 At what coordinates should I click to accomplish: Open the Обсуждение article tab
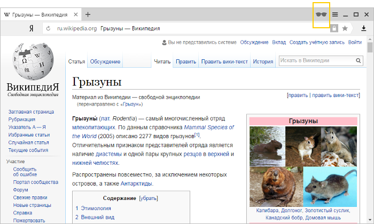tap(105, 62)
